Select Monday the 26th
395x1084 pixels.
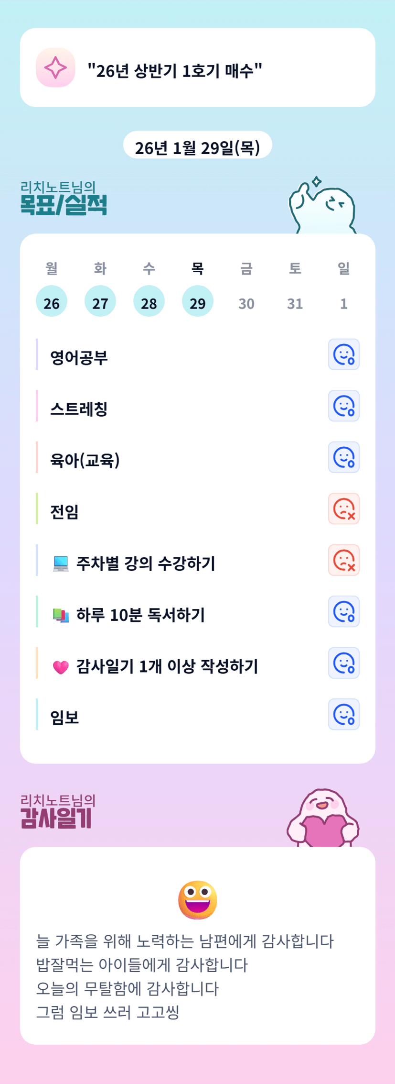[x=52, y=301]
